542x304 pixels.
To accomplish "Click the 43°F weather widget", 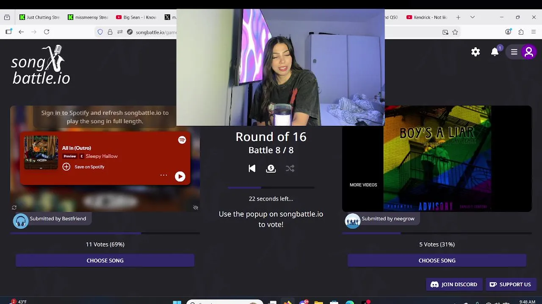I will [19, 301].
